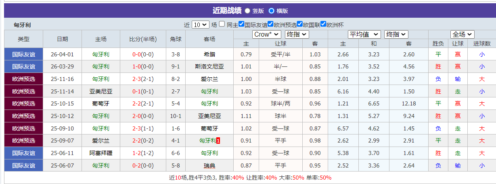Click the odds value 12.18

[x=409, y=103]
